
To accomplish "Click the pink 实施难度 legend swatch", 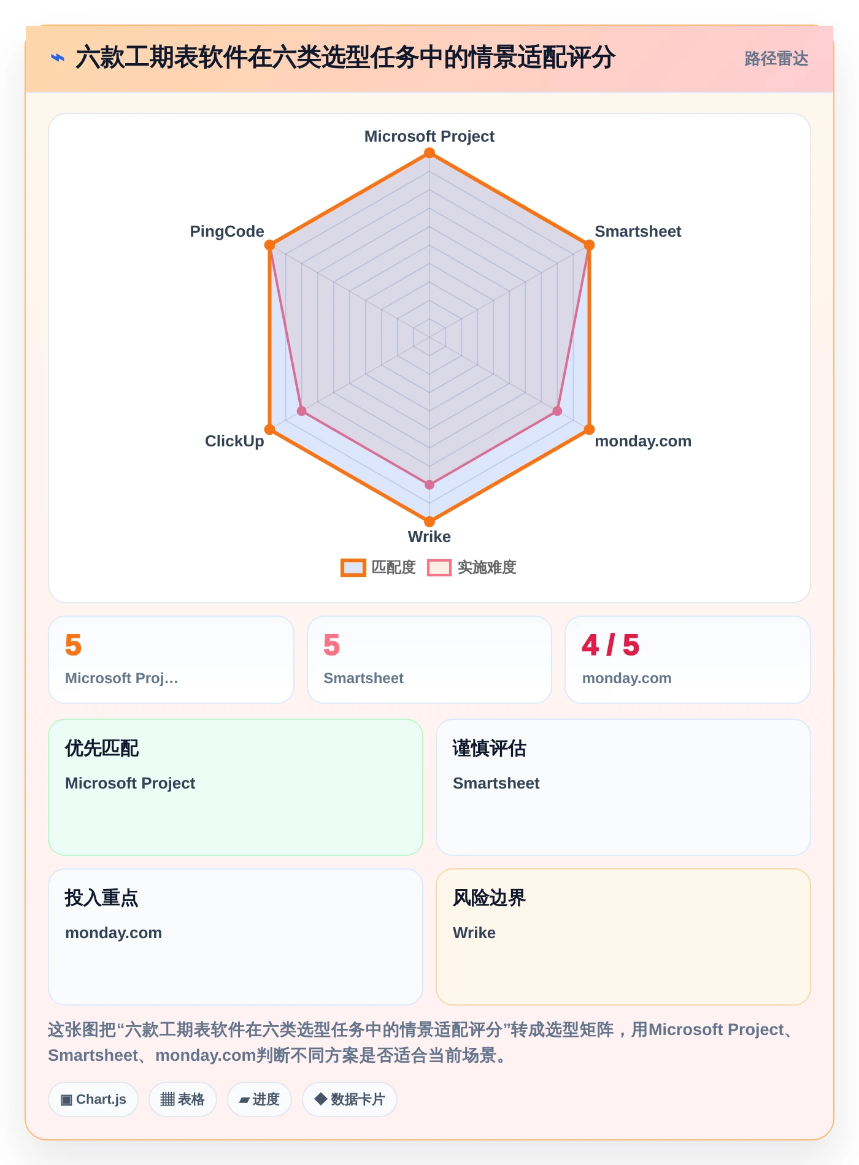I will click(x=439, y=568).
